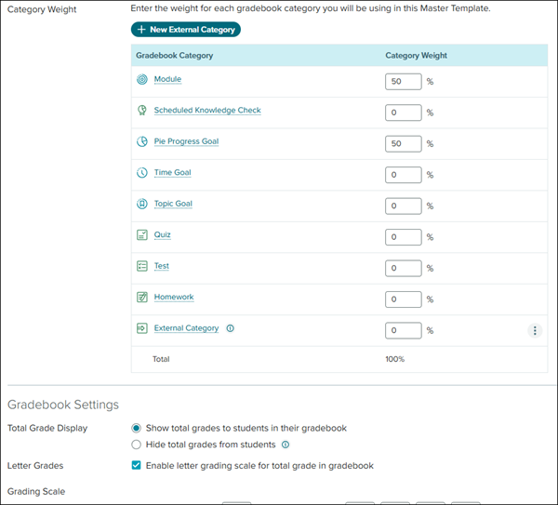Click the Topic Goal icon

point(142,205)
